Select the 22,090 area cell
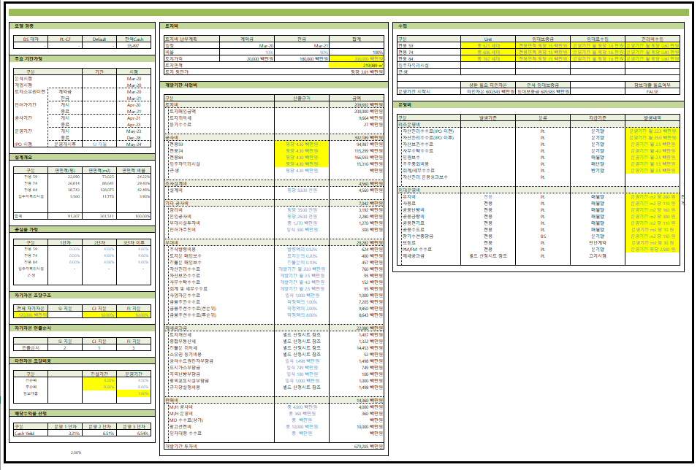 click(x=65, y=177)
